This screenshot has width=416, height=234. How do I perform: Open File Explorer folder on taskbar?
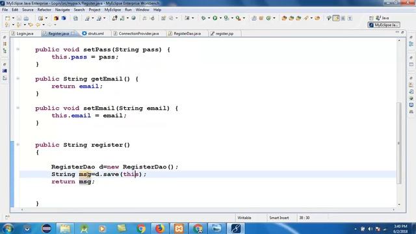click(65, 228)
